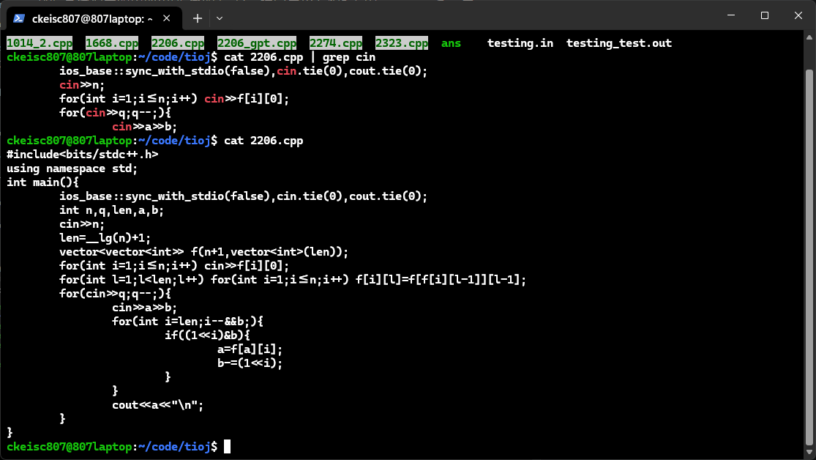Click the 1014_2.cpp file in the listing
Viewport: 816px width, 460px height.
click(x=40, y=43)
